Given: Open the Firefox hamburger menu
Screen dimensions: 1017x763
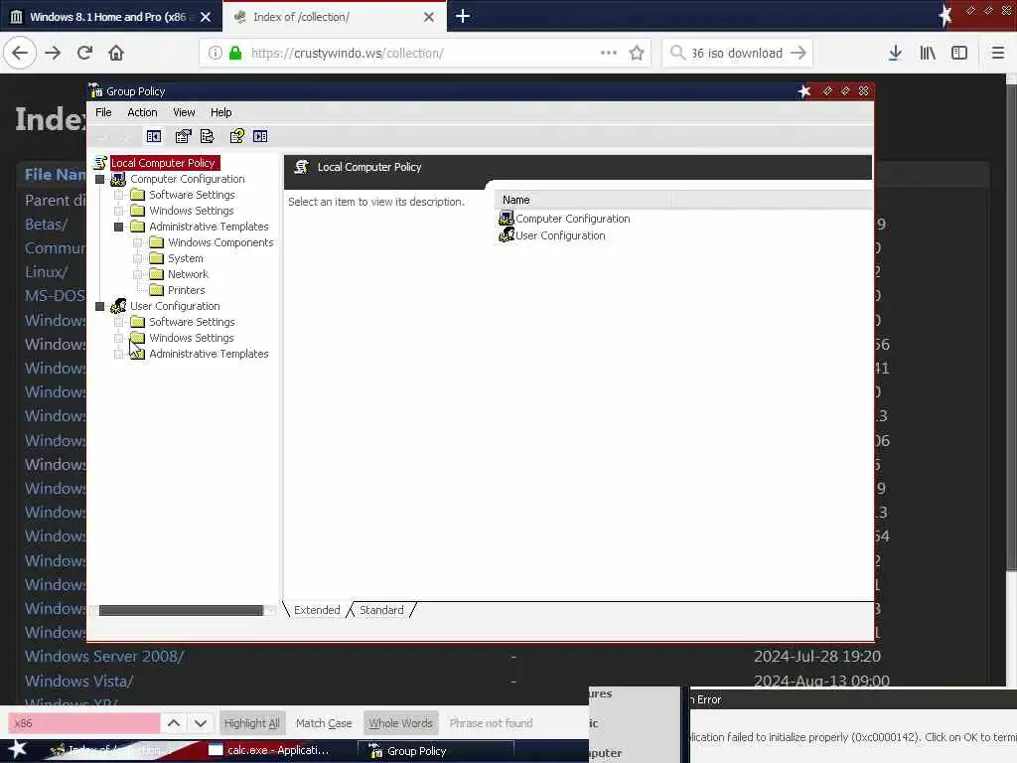Looking at the screenshot, I should click(998, 53).
